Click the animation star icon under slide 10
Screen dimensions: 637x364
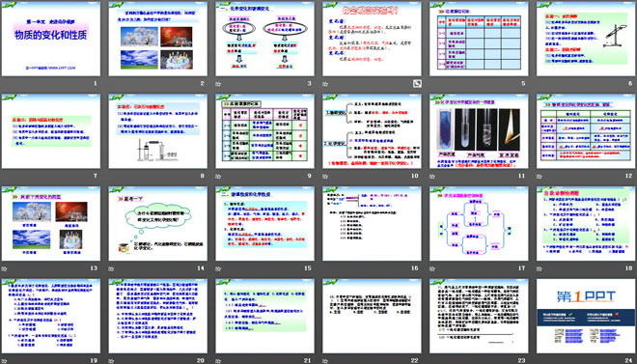[325, 177]
